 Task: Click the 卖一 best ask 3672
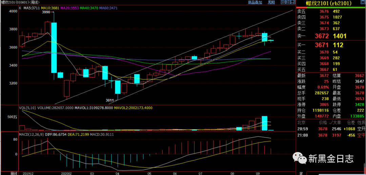[x=322, y=36]
